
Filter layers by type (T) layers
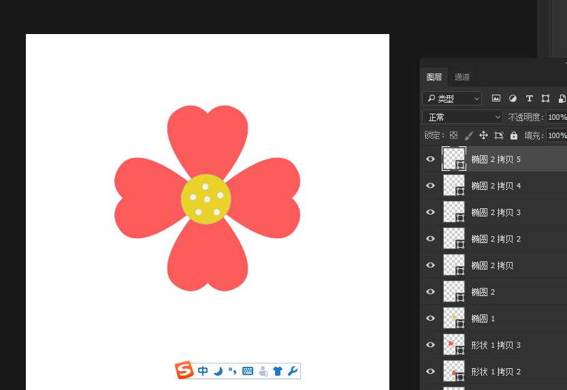(529, 98)
